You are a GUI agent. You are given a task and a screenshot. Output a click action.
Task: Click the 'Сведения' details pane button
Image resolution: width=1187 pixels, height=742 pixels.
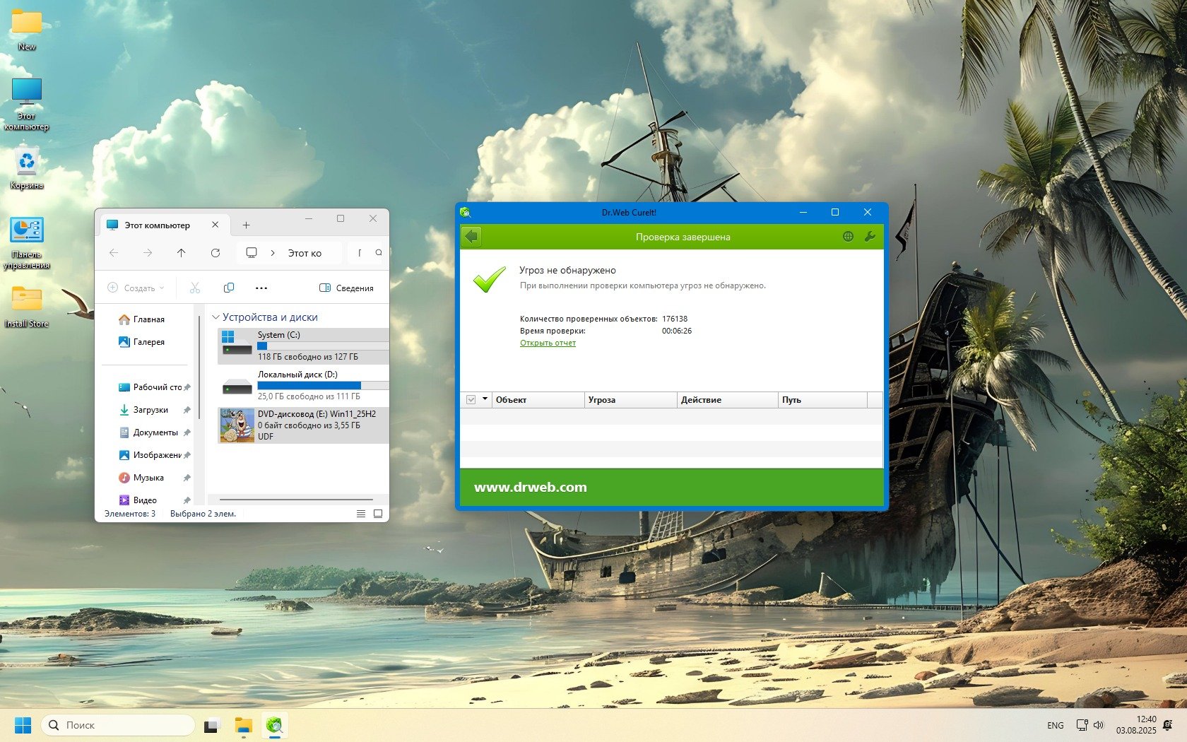pos(346,288)
